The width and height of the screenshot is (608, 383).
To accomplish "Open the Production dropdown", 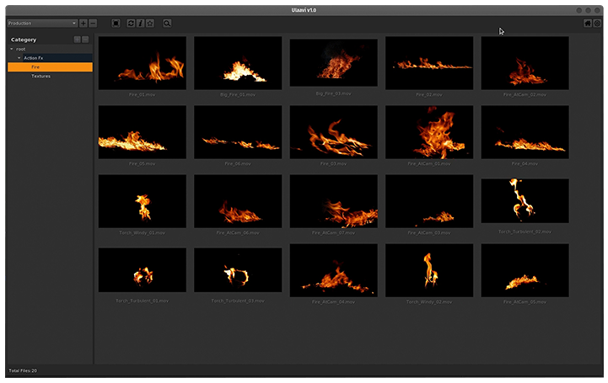I will [41, 24].
